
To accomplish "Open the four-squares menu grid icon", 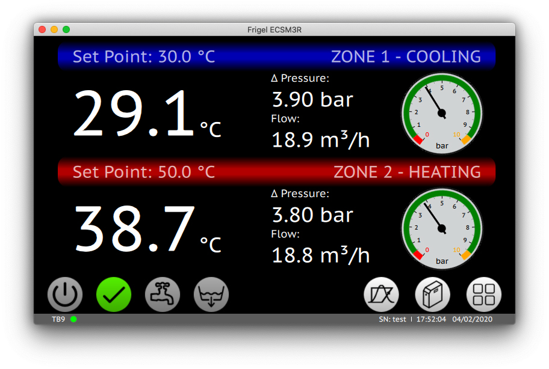I will [x=484, y=294].
